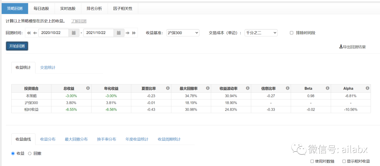The height and width of the screenshot is (166, 380).
Task: Click the start date field 2020/10/22
Action: pyautogui.click(x=53, y=33)
